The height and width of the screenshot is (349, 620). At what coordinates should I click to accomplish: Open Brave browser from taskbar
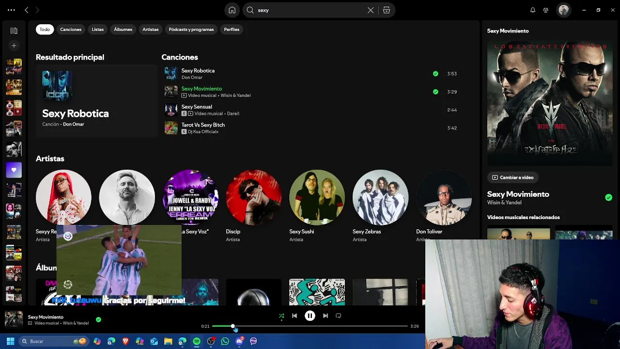point(126,341)
